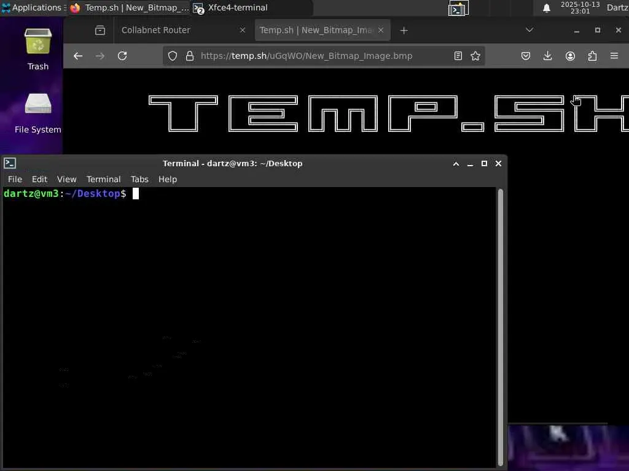Show tracking protection shield info

[x=173, y=56]
